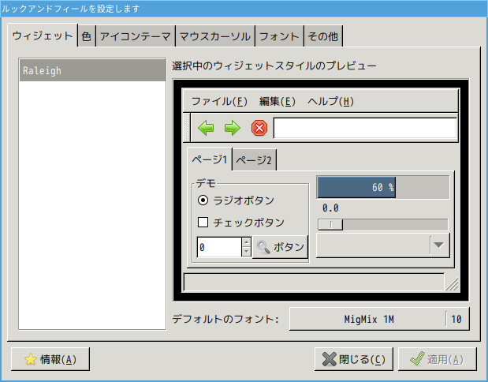The image size is (488, 382).
Task: Click the status bar resize grip
Action: pos(452,284)
